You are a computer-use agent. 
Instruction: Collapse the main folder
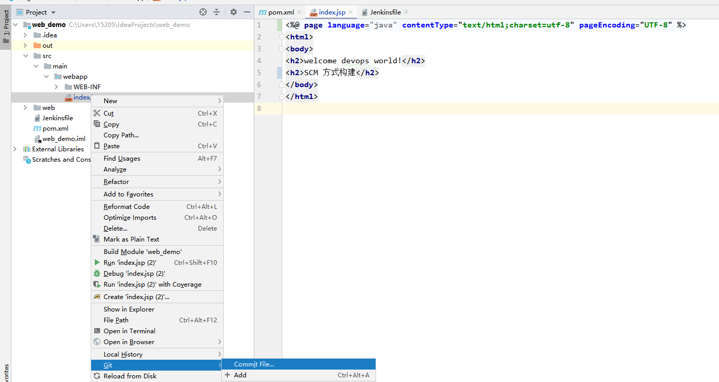[36, 66]
